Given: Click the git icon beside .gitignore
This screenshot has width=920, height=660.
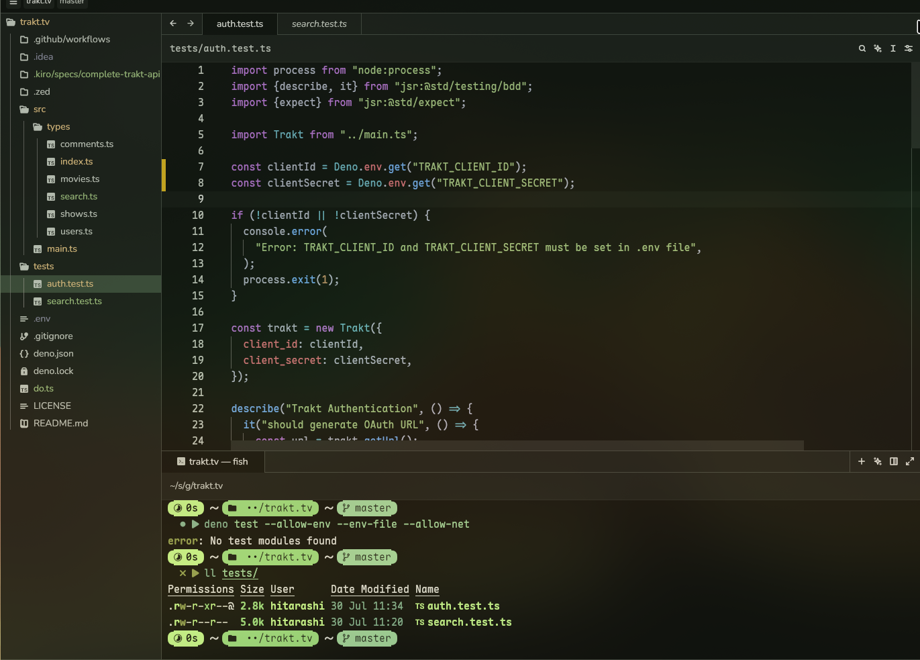Looking at the screenshot, I should (24, 336).
